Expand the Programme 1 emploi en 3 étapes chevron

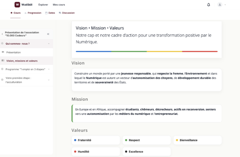pyautogui.click(x=49, y=69)
